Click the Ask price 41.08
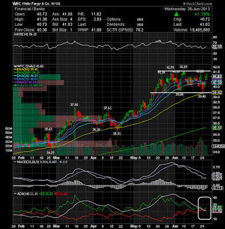 (68, 14)
